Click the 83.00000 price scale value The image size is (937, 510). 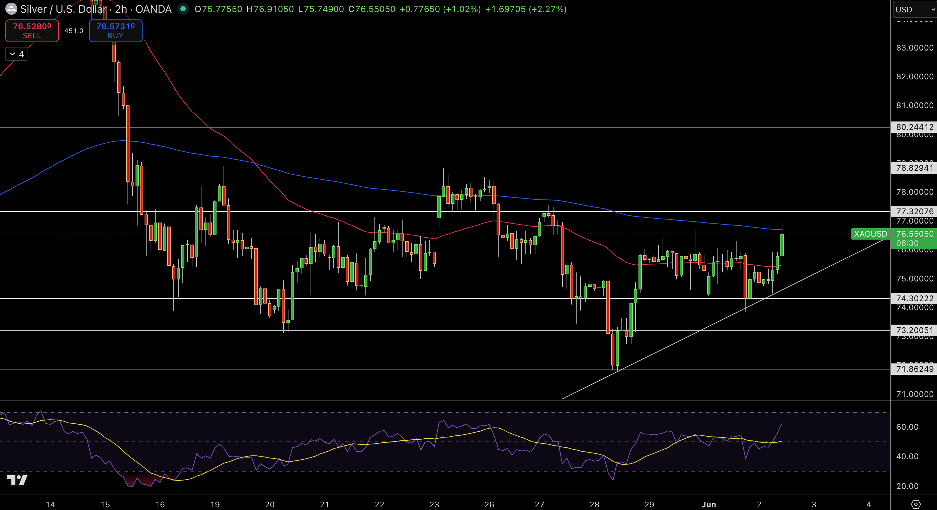[915, 48]
